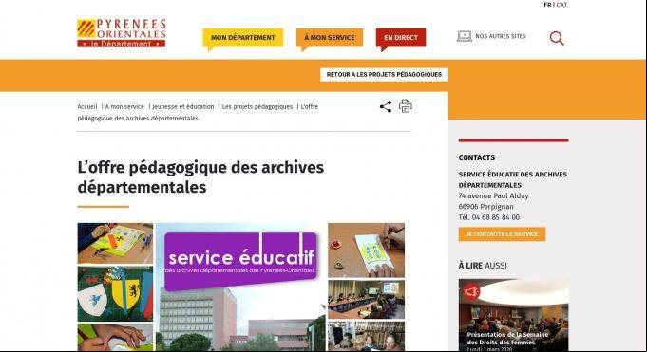Image resolution: width=647 pixels, height=352 pixels.
Task: Click the print page icon
Action: click(x=405, y=106)
